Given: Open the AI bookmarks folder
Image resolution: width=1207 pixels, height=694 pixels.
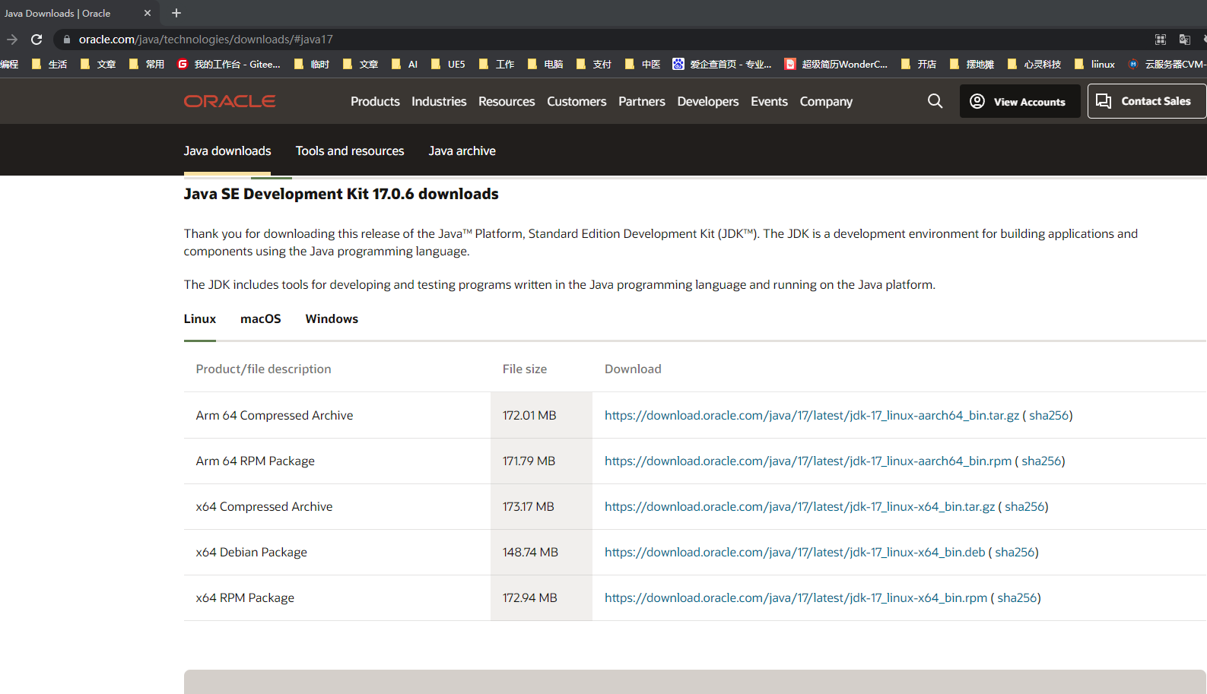Looking at the screenshot, I should (405, 65).
